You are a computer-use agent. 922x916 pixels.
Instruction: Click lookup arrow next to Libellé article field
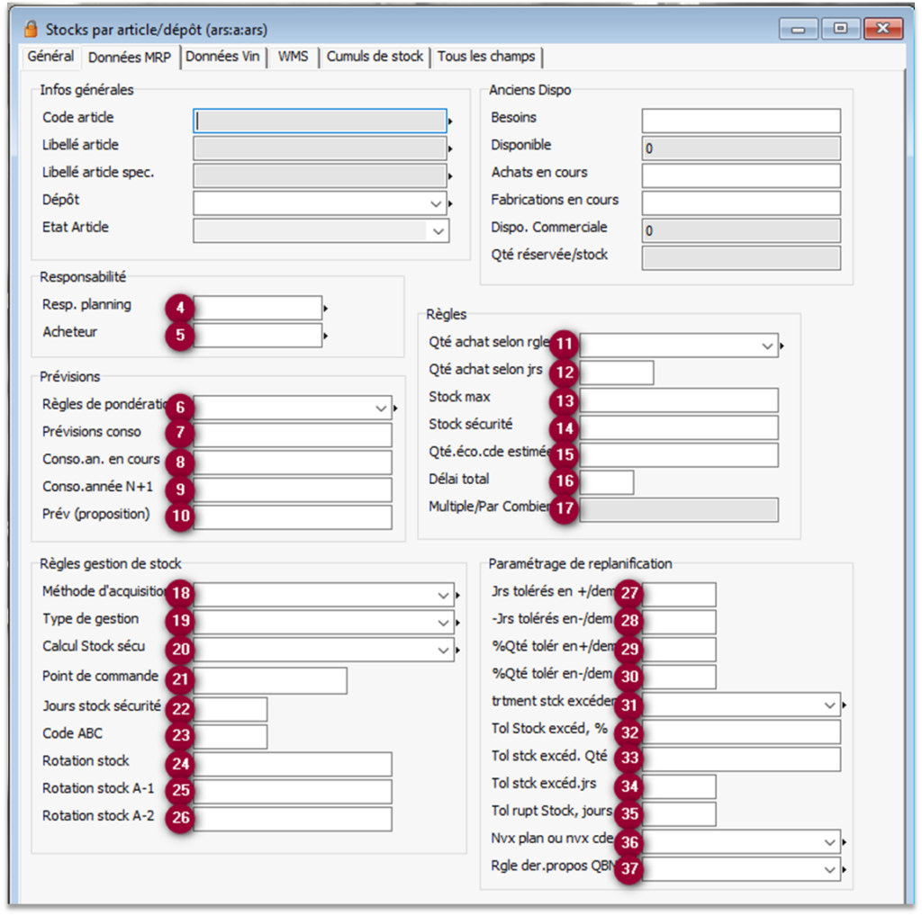[x=450, y=148]
